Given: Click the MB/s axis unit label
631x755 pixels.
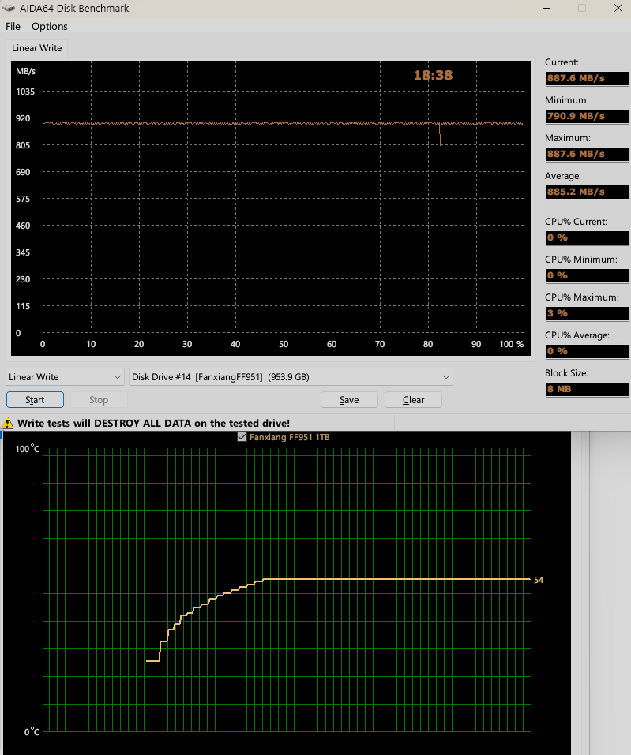Looking at the screenshot, I should click(25, 71).
